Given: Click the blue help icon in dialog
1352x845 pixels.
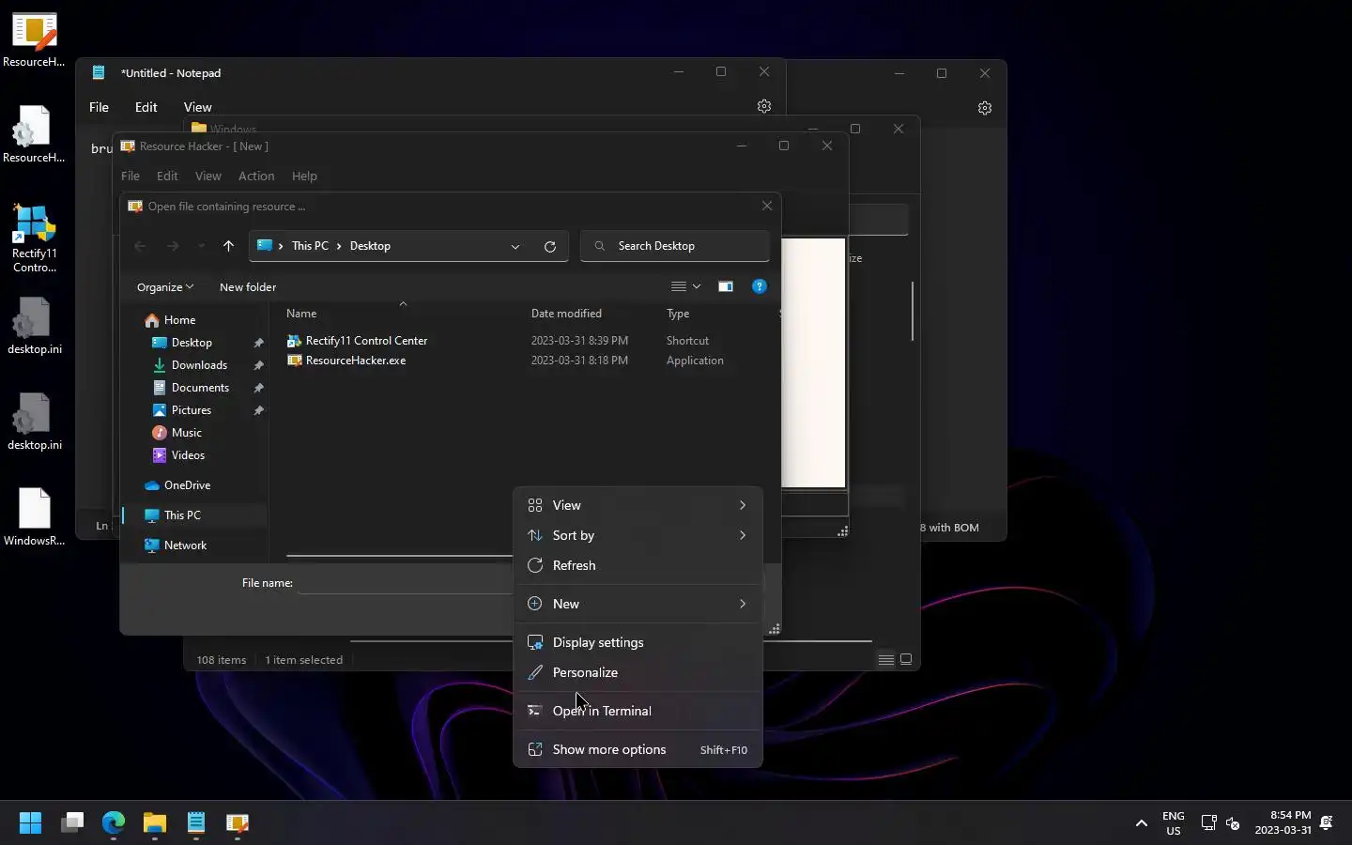Looking at the screenshot, I should click(x=760, y=286).
